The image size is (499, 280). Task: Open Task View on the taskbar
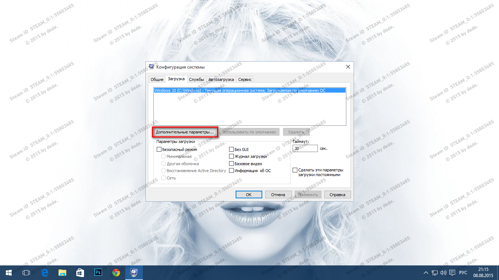pos(26,272)
